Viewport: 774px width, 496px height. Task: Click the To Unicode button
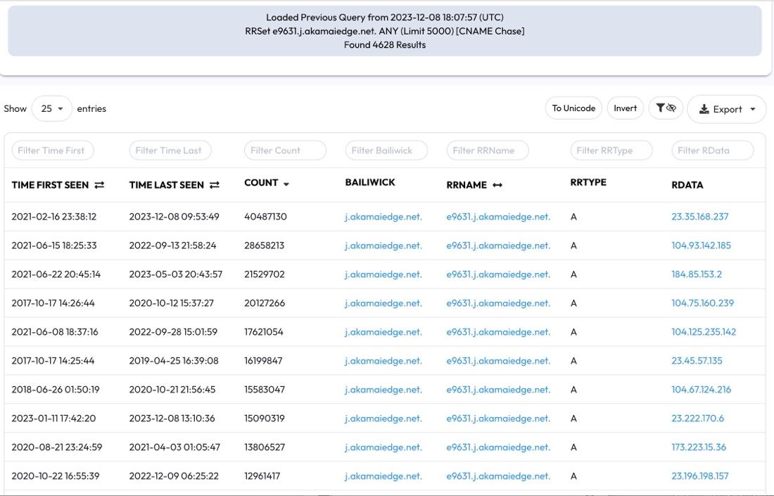point(571,108)
